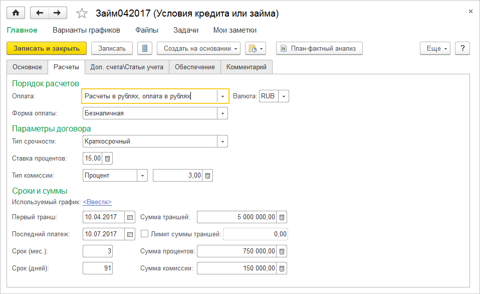Viewport: 480px width, 294px height.
Task: Open the Комментарий tab
Action: tap(247, 67)
